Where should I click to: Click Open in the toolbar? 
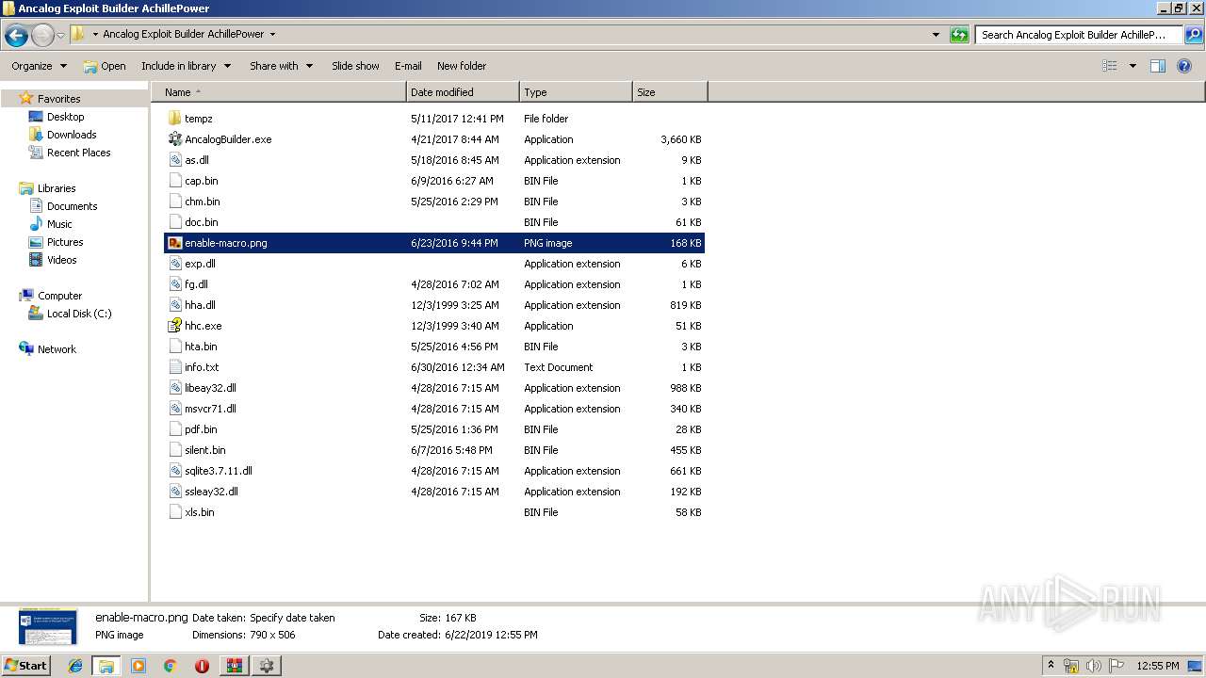[104, 66]
